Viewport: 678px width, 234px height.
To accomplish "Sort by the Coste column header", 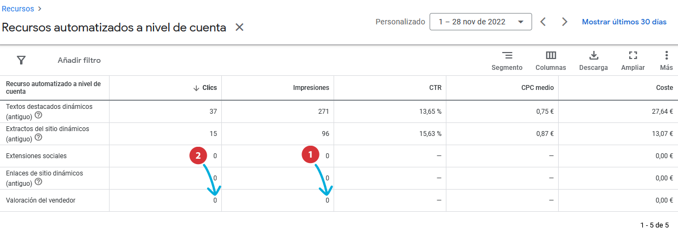I will (x=664, y=88).
